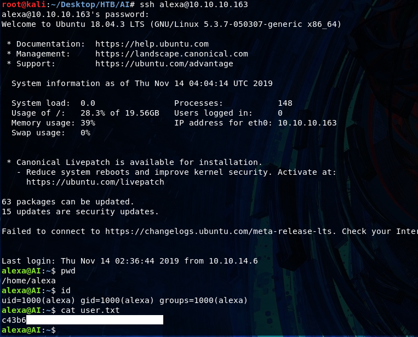Click the Processes count 148
The height and width of the screenshot is (337, 418).
(285, 103)
